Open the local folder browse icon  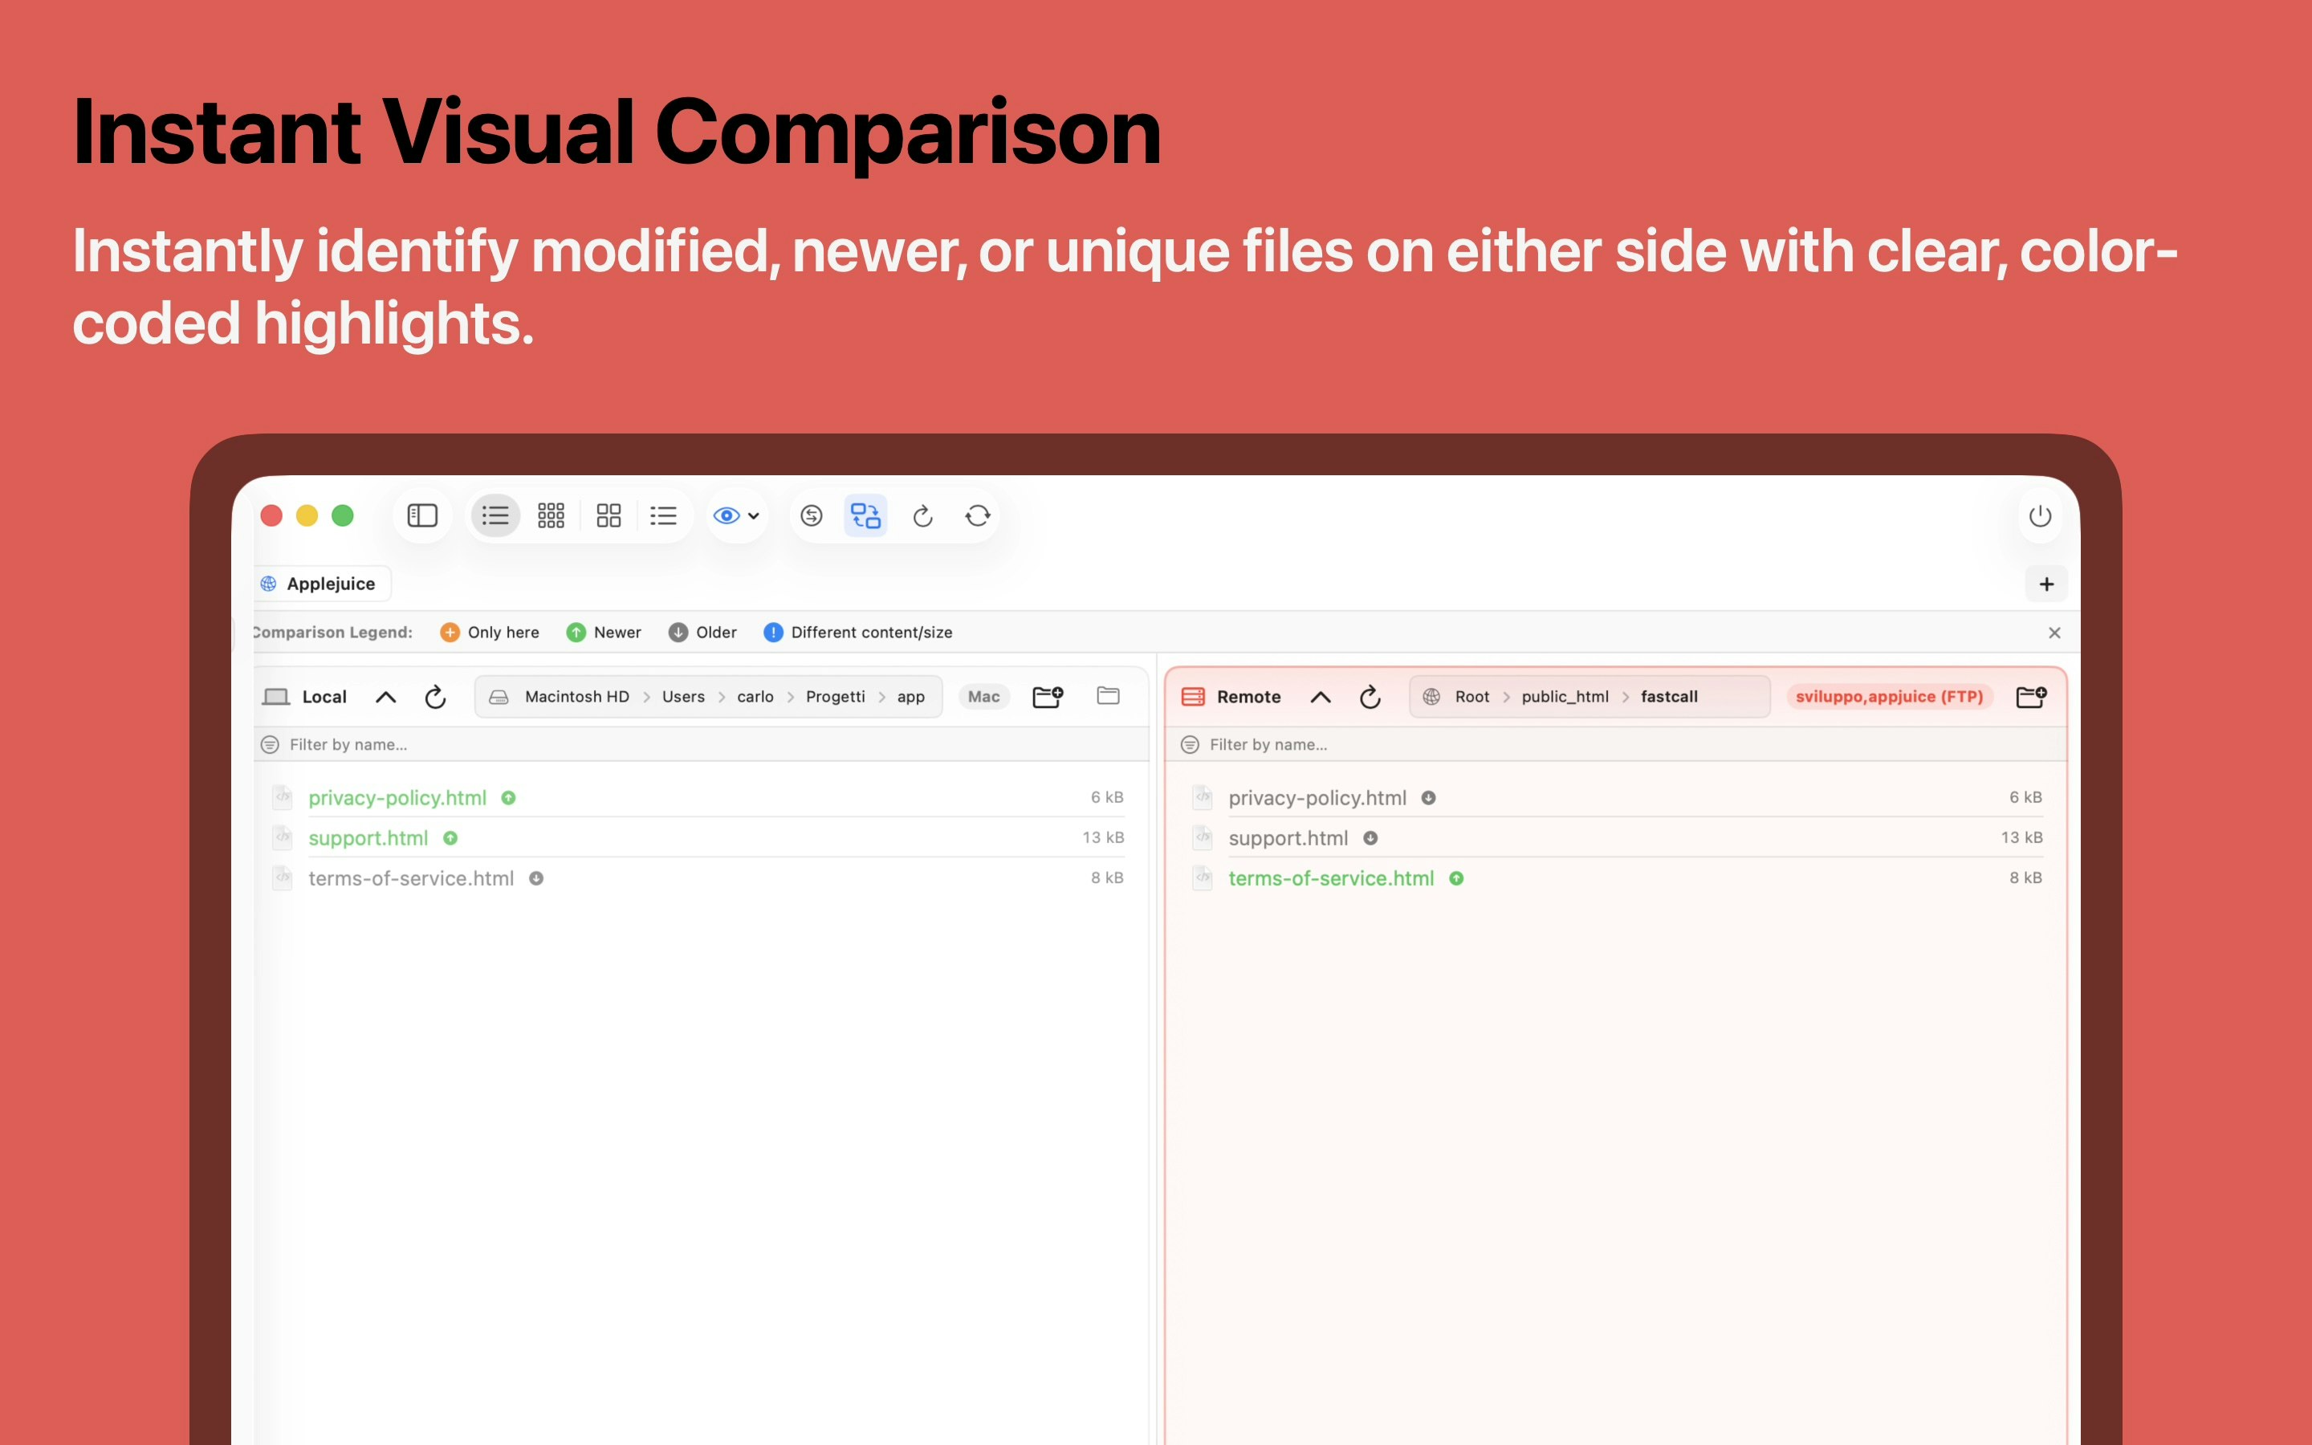[x=1108, y=696]
